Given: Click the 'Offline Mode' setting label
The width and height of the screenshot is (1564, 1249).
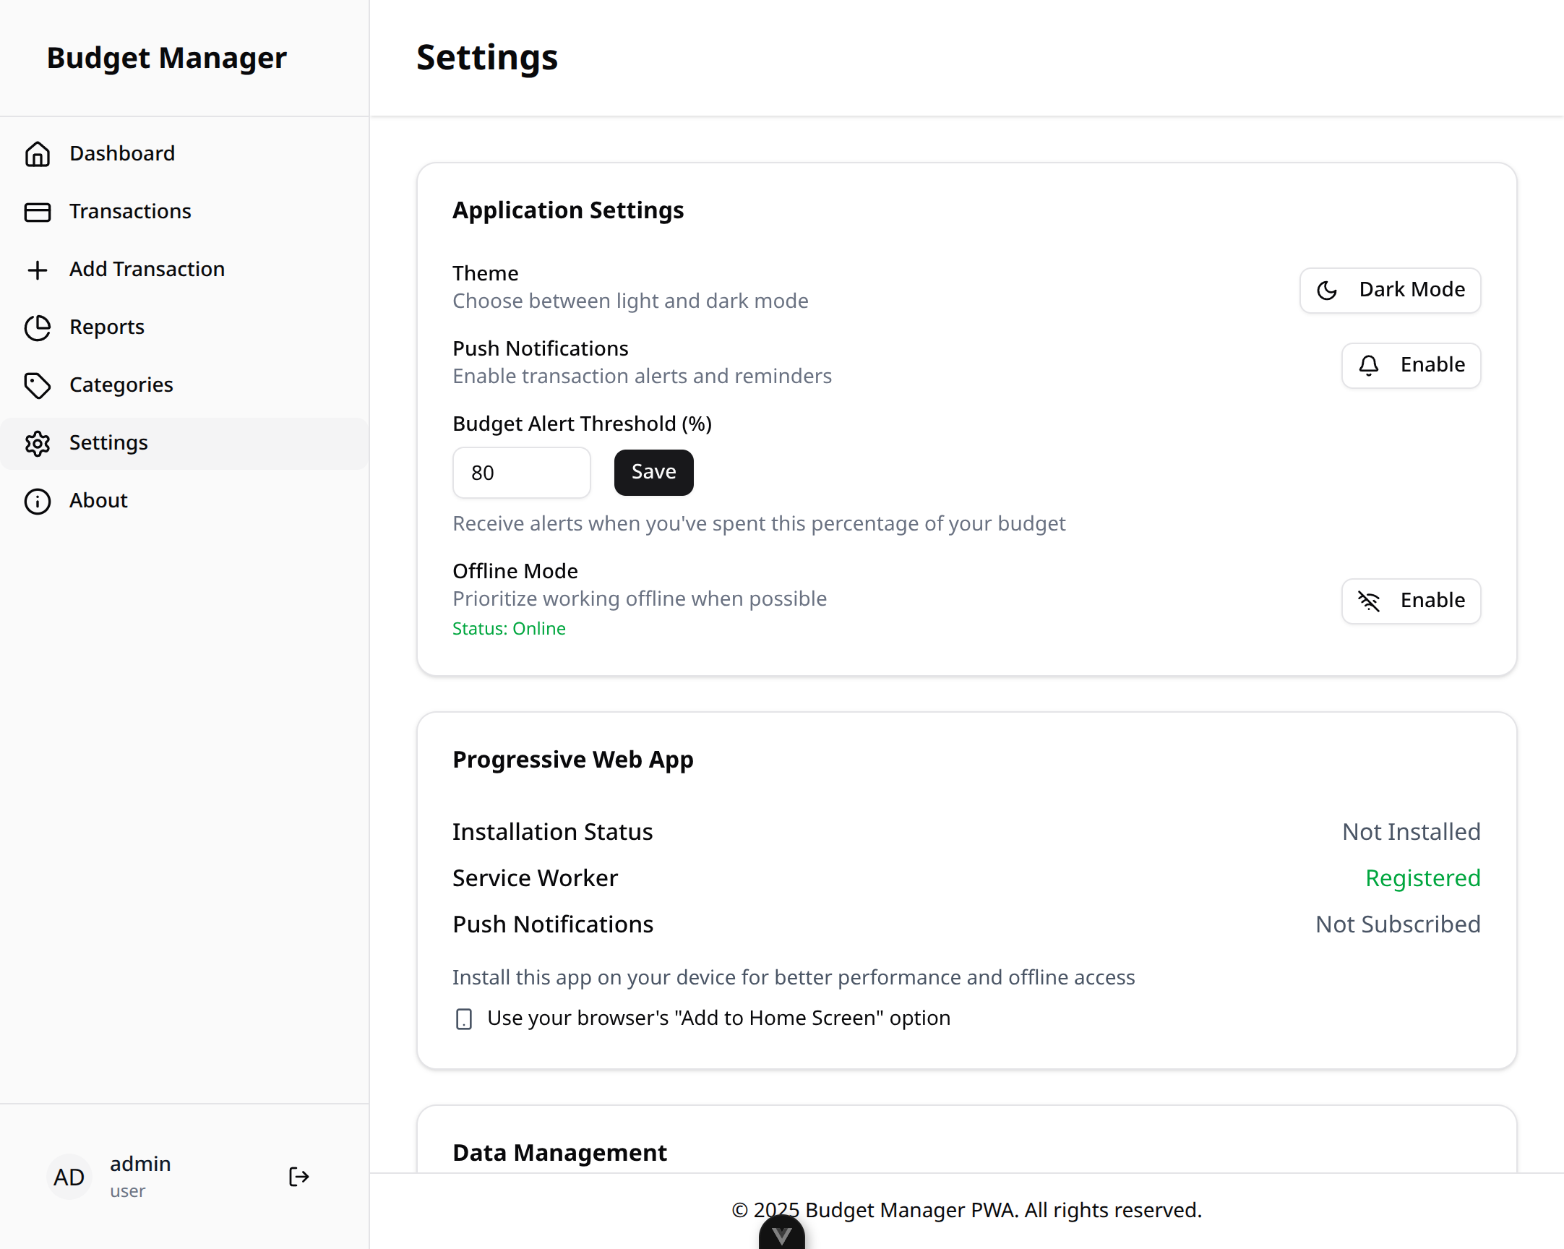Looking at the screenshot, I should (x=515, y=572).
